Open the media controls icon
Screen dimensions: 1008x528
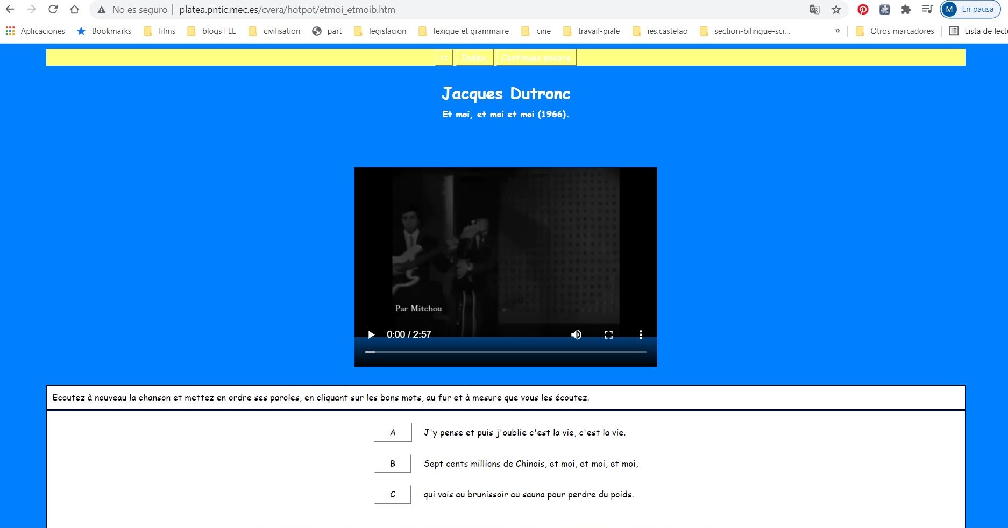coord(927,9)
